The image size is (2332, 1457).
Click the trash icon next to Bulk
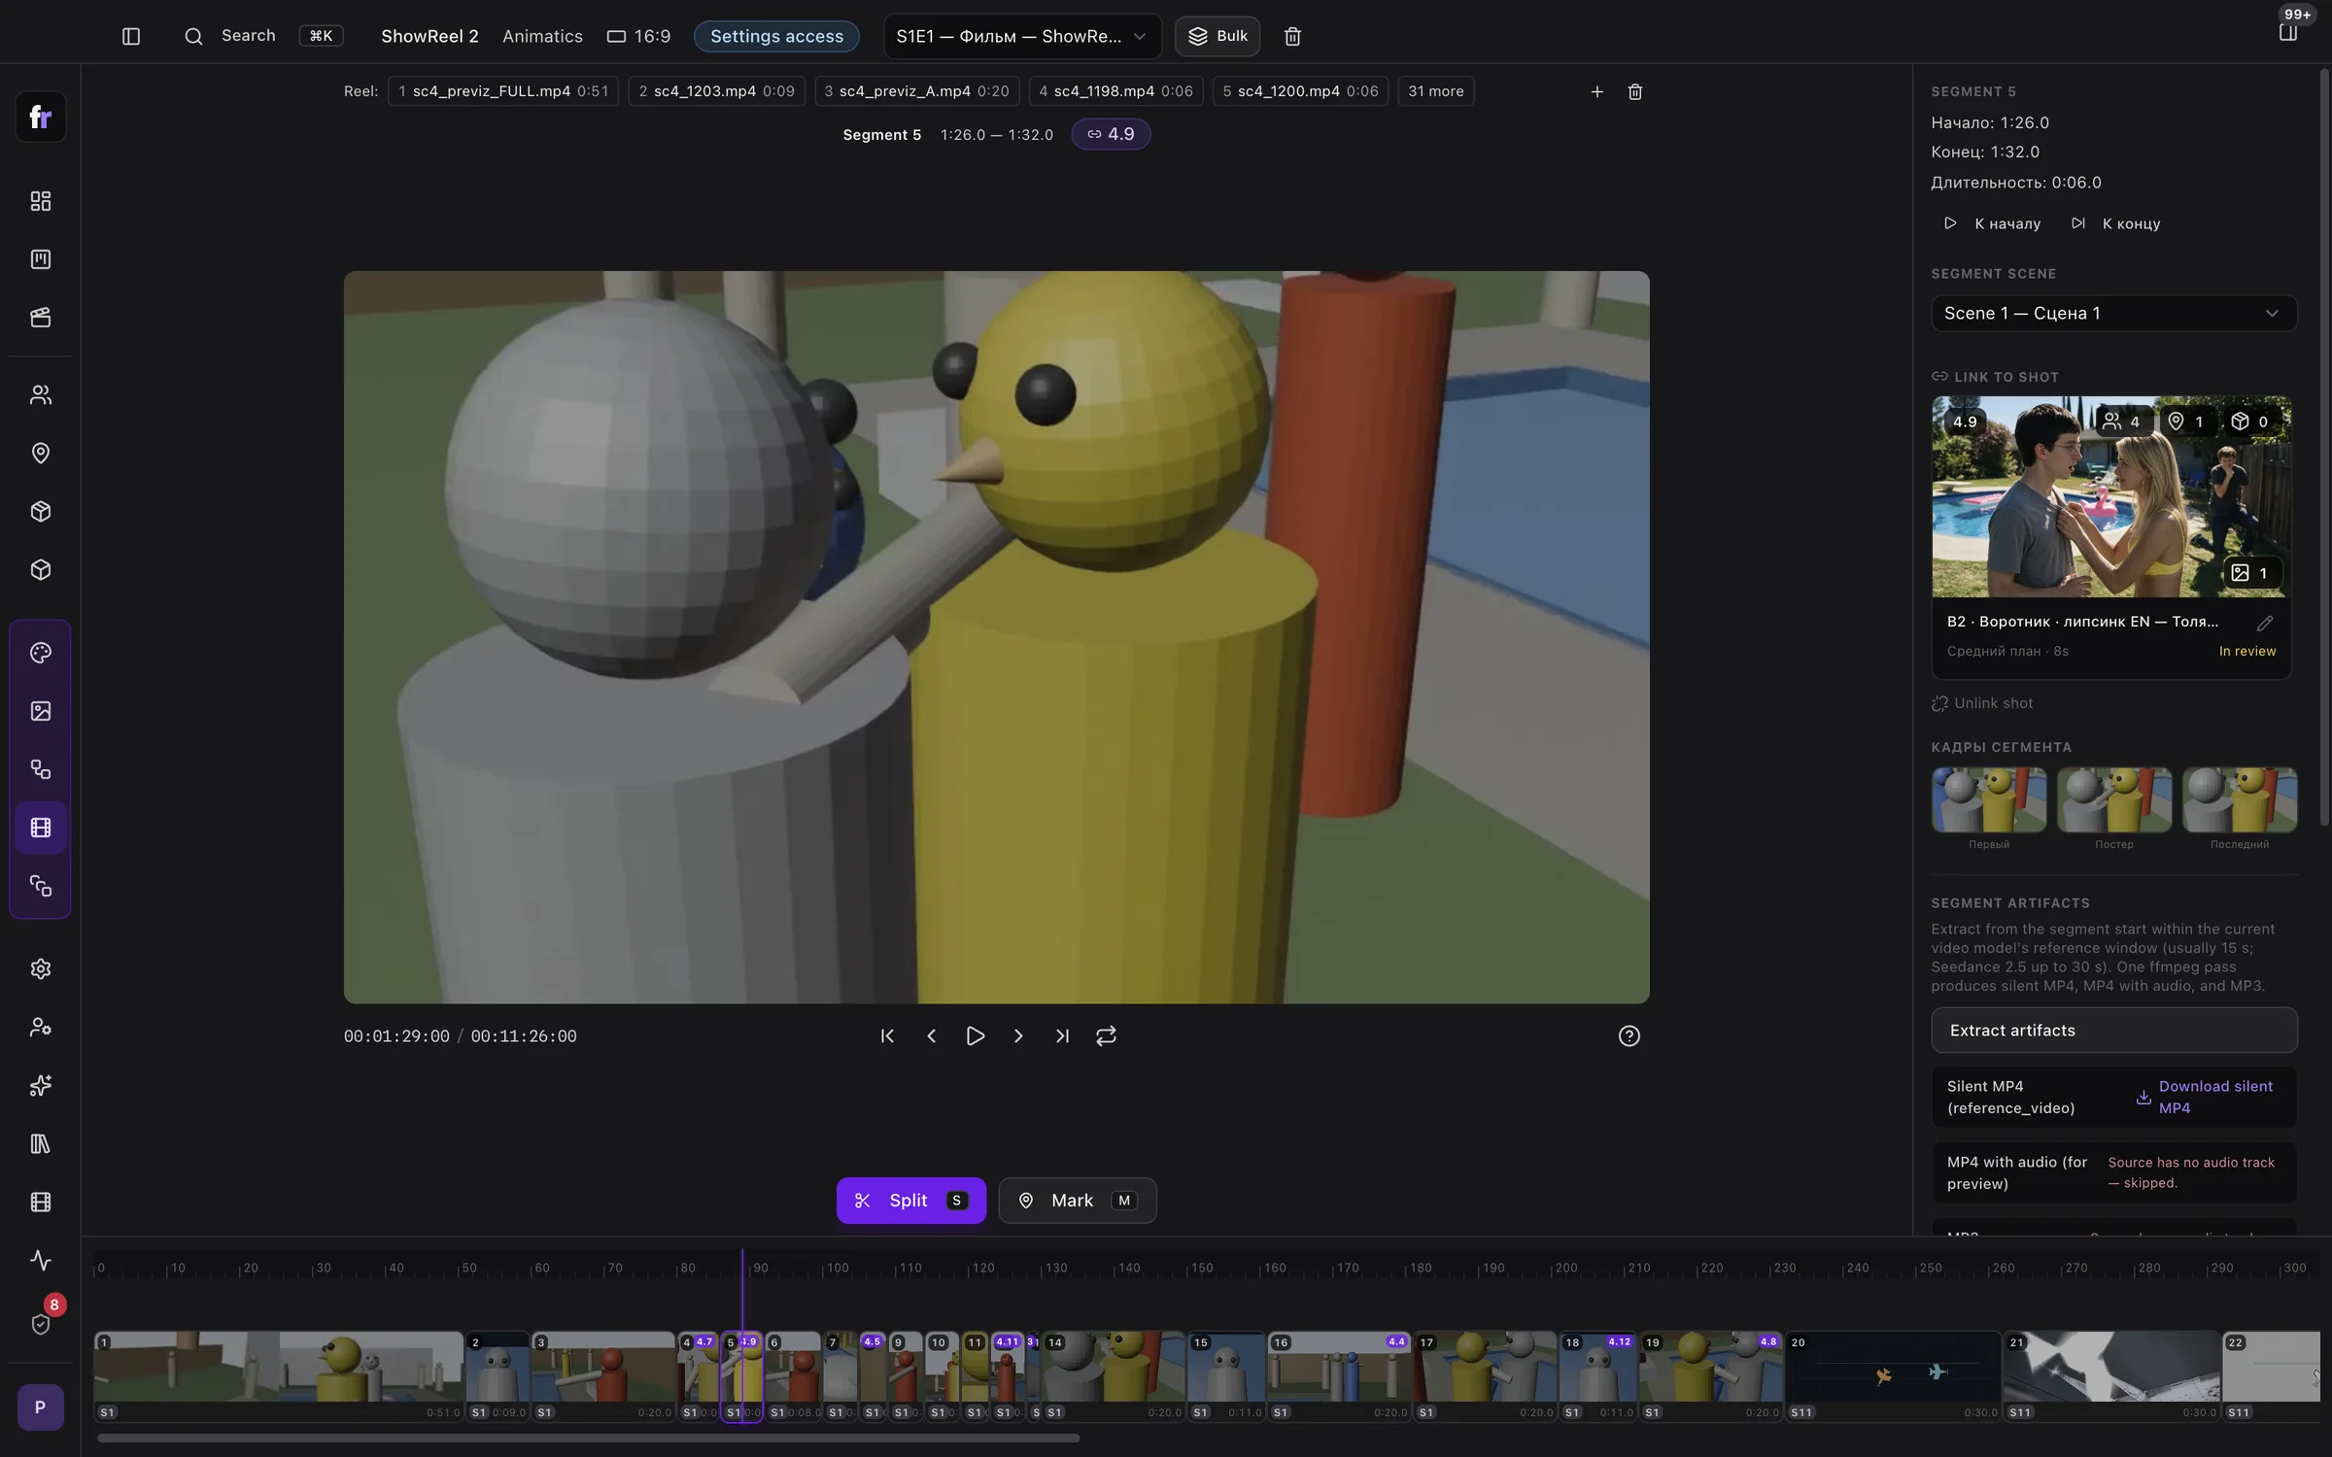1292,36
